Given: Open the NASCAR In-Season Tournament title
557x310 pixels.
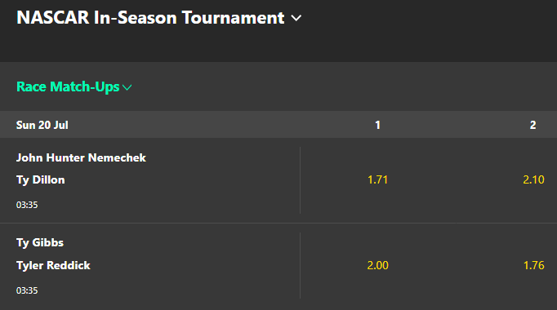Looking at the screenshot, I should pyautogui.click(x=150, y=18).
